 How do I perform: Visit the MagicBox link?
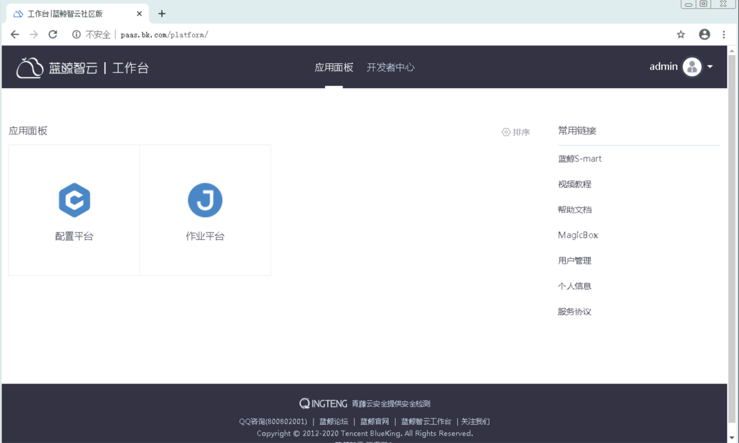coord(578,235)
